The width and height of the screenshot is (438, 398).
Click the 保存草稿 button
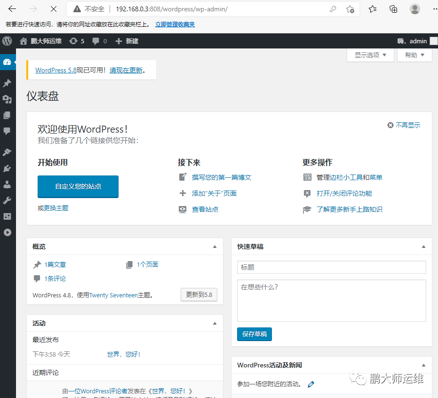click(x=255, y=334)
